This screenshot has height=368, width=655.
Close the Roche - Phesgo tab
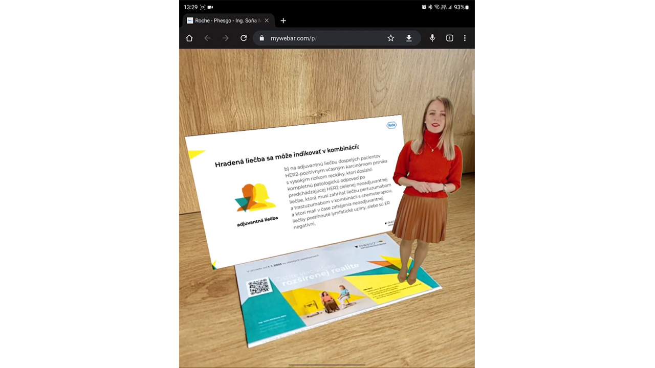[x=267, y=21]
